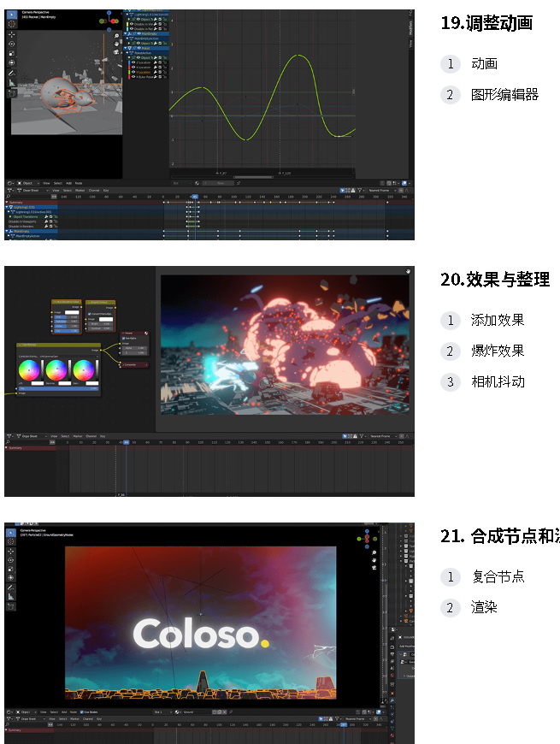
Task: Open Channel menu in lesson 19 dope sheet
Action: (94, 190)
